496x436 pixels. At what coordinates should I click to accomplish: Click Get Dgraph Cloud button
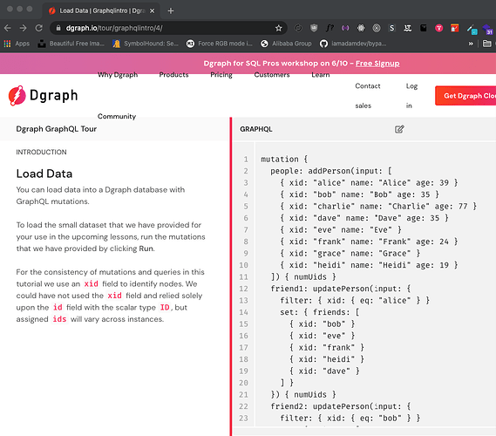465,96
